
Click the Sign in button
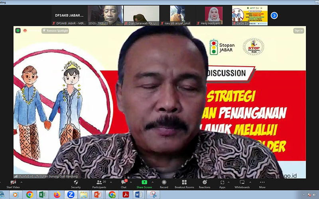tap(298, 31)
